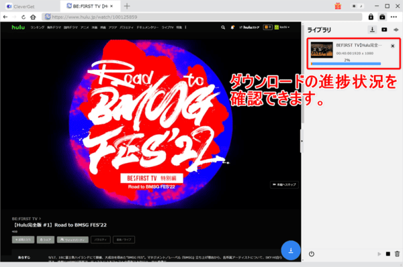Delete all tasks with trash icon
Image resolution: width=403 pixels, height=267 pixels.
point(397,254)
